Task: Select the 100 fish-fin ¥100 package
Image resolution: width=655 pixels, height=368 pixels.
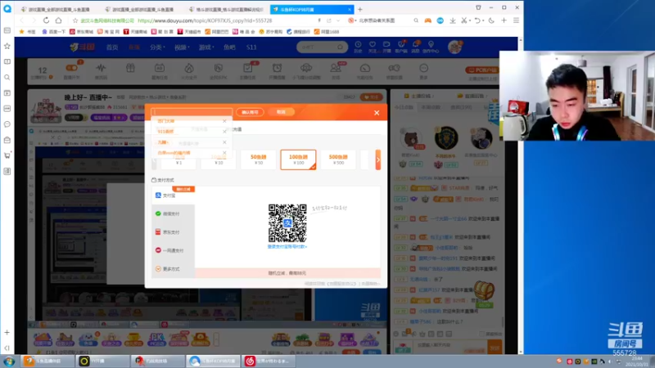Action: pos(298,159)
